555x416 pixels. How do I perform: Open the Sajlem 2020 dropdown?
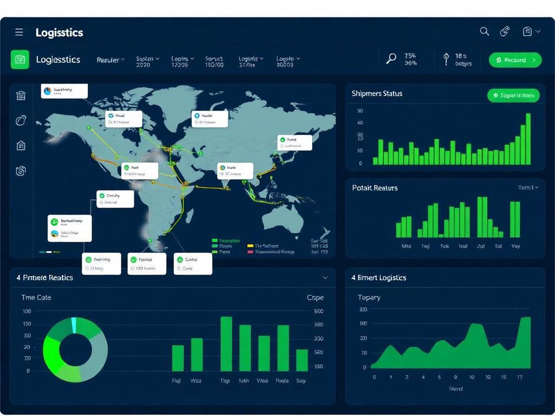point(147,62)
